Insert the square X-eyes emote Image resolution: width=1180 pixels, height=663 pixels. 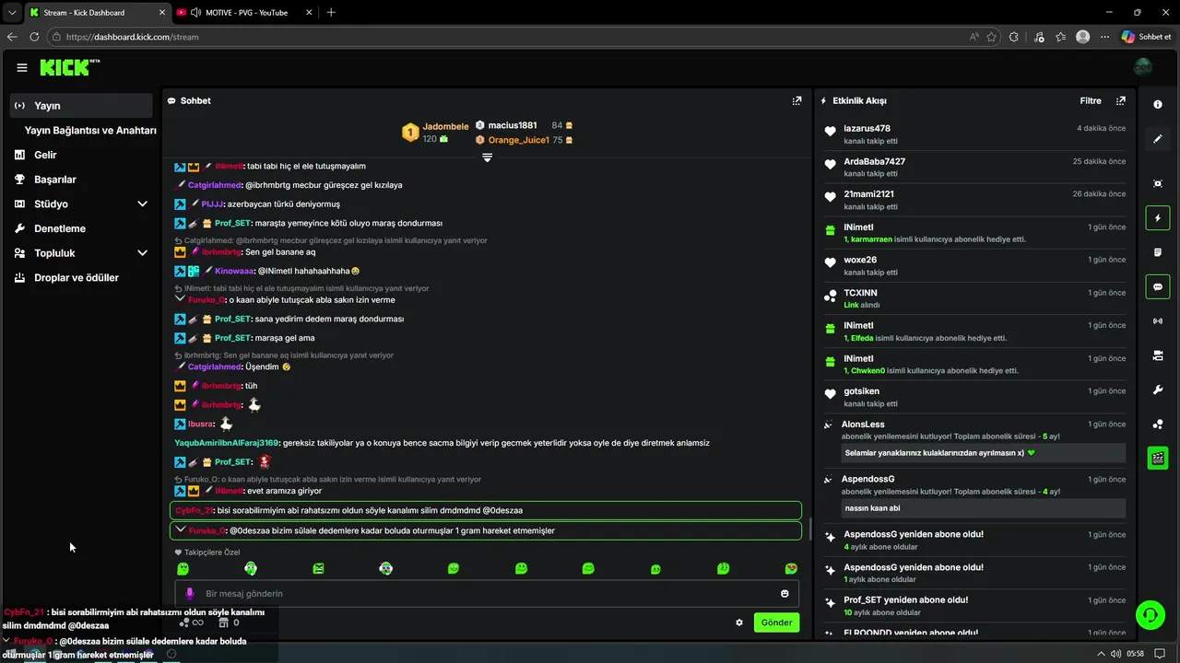point(318,569)
